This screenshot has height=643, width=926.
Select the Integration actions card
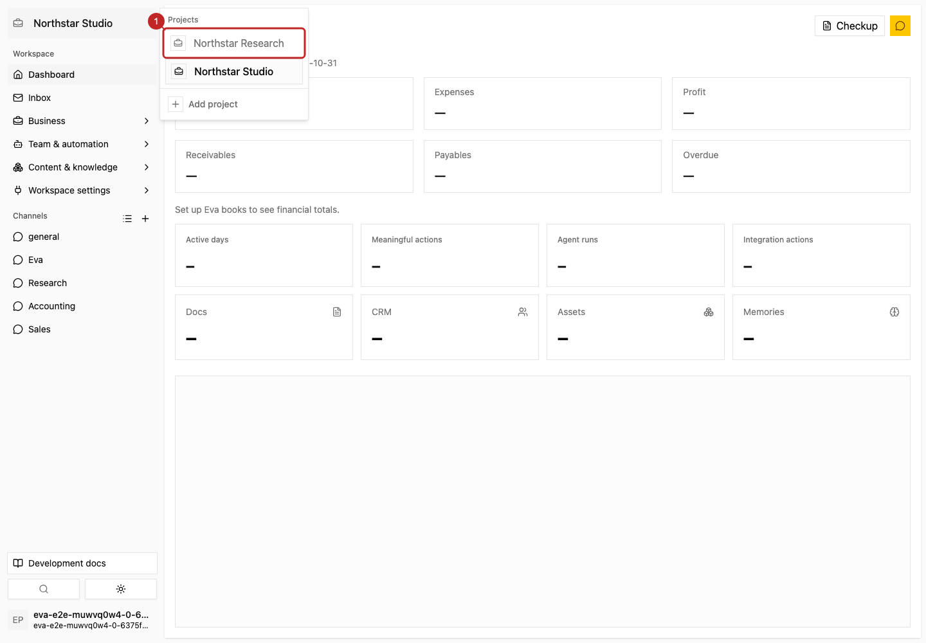[821, 255]
